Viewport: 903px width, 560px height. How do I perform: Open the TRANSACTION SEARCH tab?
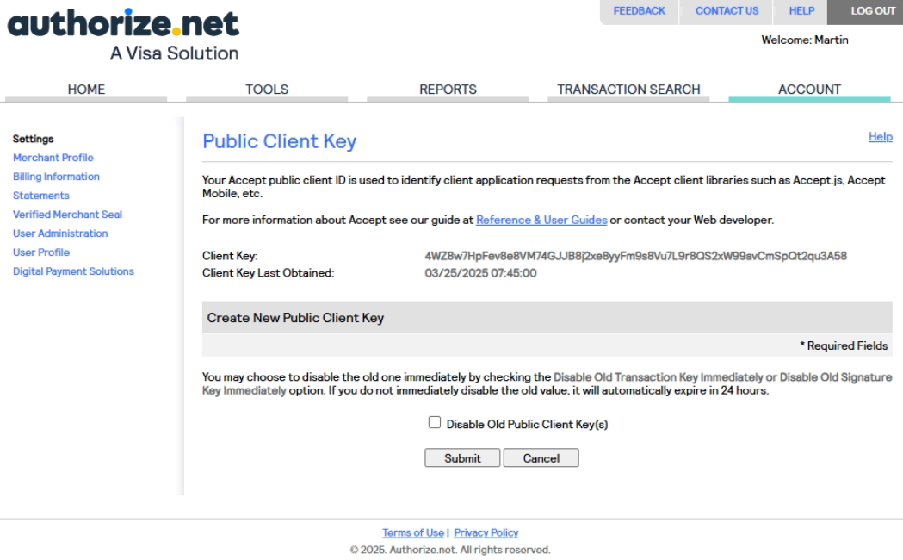tap(628, 90)
